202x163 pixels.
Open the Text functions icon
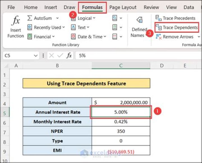[x=73, y=27]
